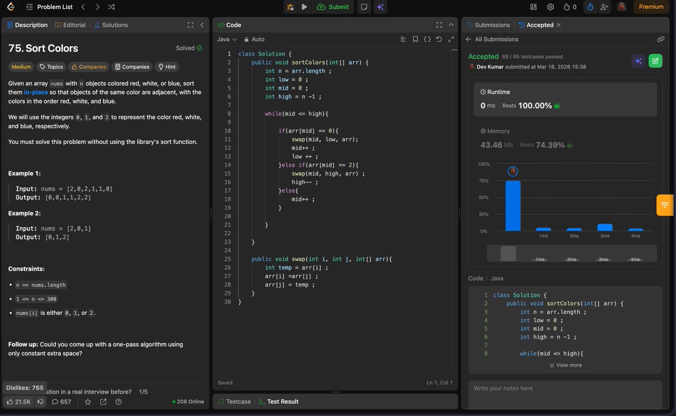Open the orange side filter widget
Screen dimensions: 676x416
tap(665, 205)
